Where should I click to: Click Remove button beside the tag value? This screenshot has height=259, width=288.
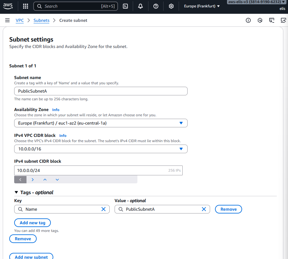[228, 209]
